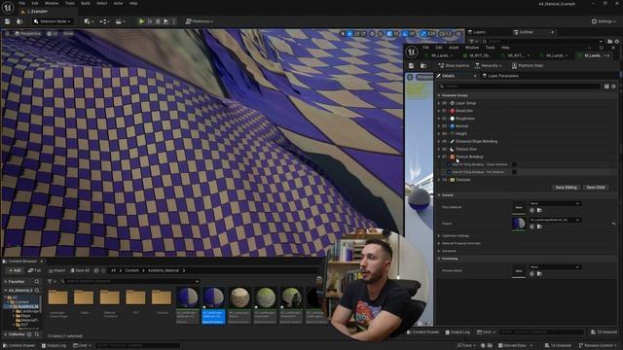Expand the Textures parameter group
This screenshot has height=350, width=623.
(x=439, y=180)
